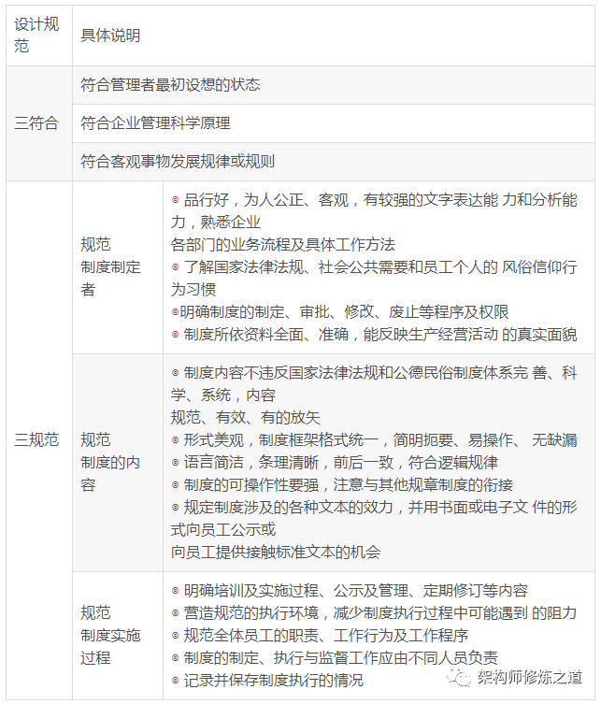Click the line '记录并保存制度执行的情况'
Screen dimensions: 601x704
pyautogui.click(x=267, y=681)
